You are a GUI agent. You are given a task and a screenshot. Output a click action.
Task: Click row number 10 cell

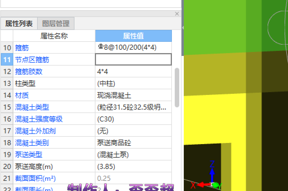click(7, 48)
